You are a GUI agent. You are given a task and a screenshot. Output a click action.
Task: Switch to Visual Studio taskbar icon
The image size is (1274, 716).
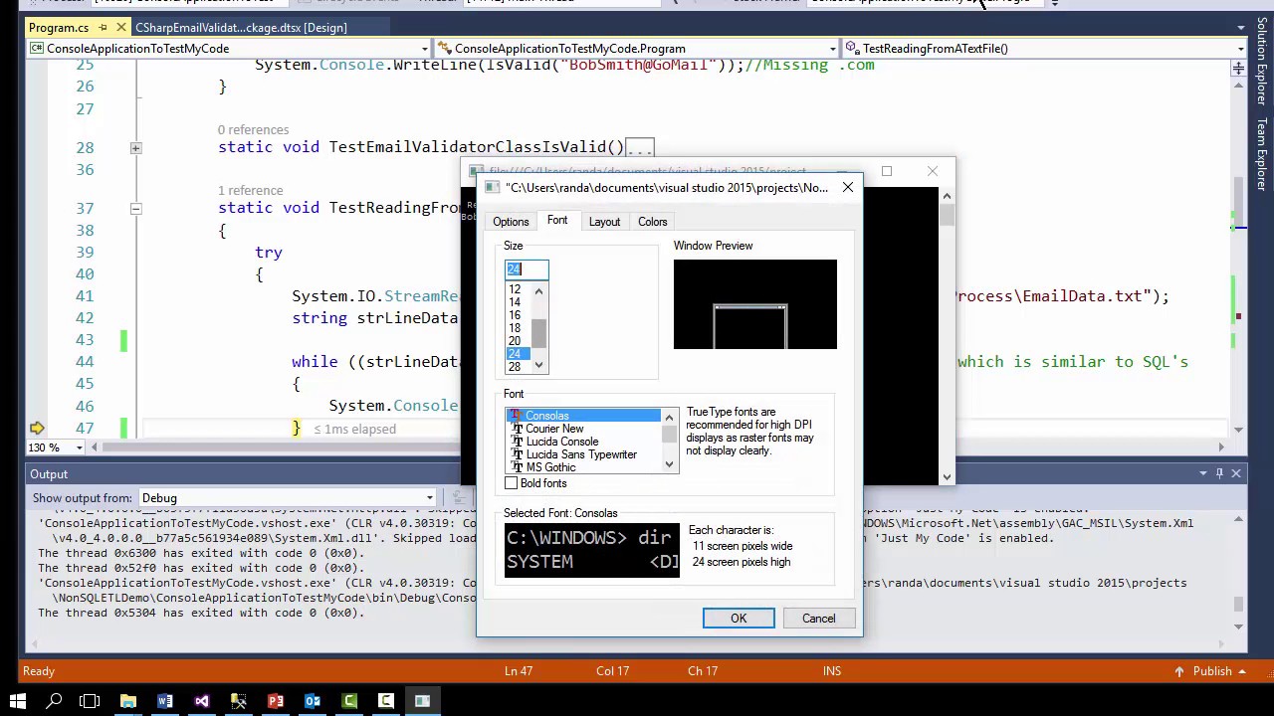[x=202, y=701]
